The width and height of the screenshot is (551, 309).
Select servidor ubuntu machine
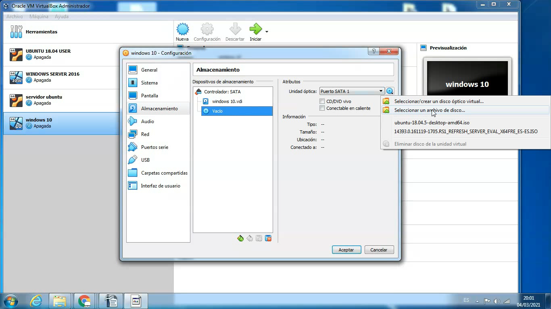click(88, 100)
